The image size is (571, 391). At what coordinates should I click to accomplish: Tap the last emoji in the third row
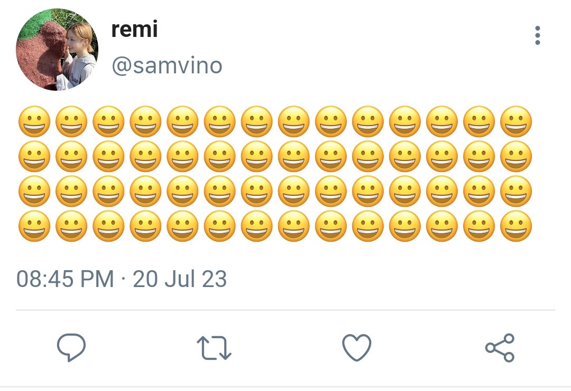[x=516, y=191]
